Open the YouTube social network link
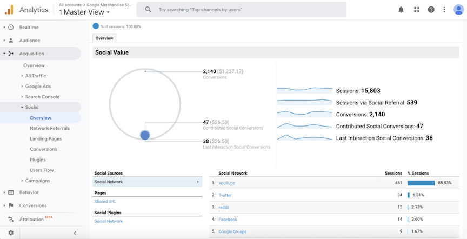 click(x=226, y=183)
